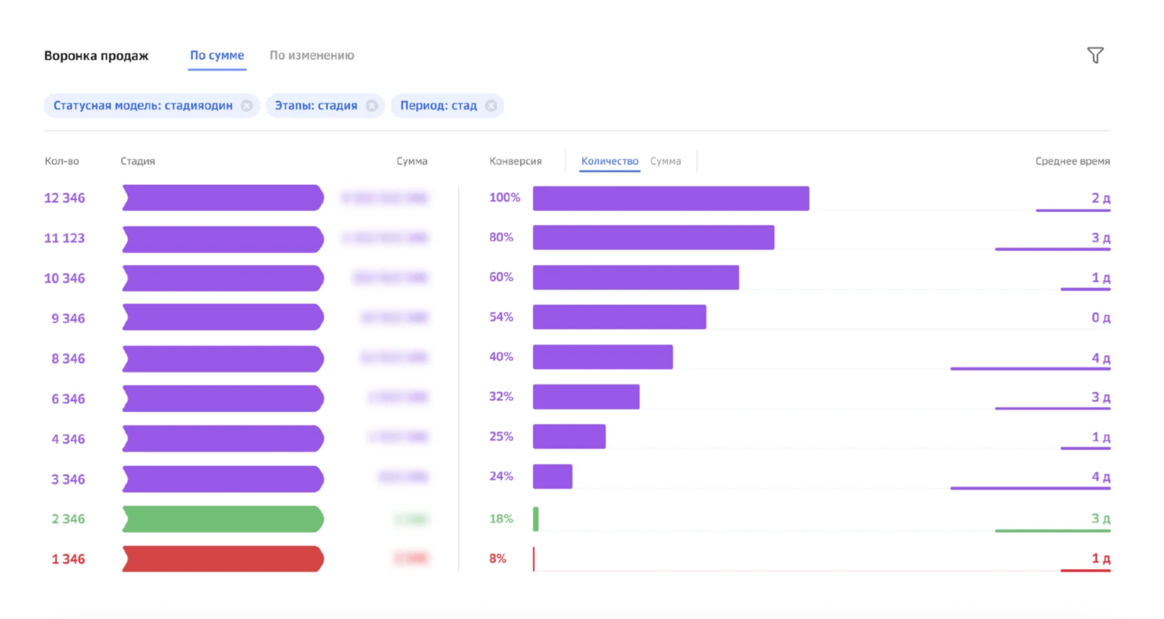Click the green stage bar for 2 346
The width and height of the screenshot is (1164, 619).
223,519
